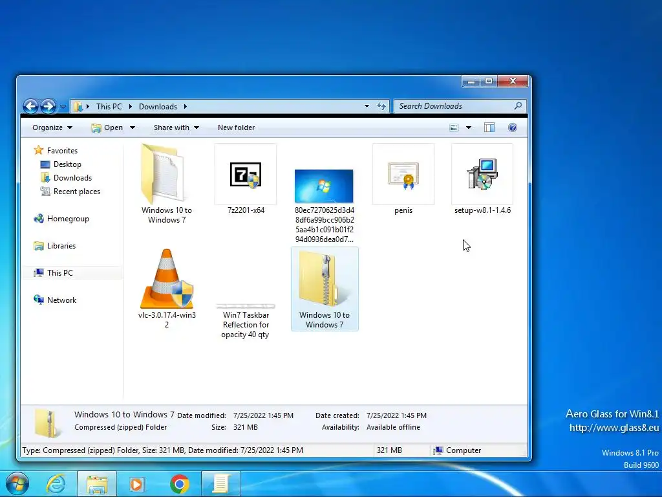Select the setup-w8.1-1.4.6 installer
Image resolution: width=662 pixels, height=497 pixels.
482,180
